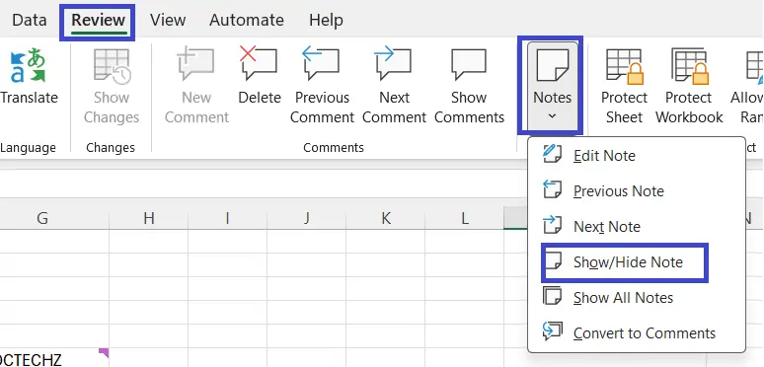Select column I header
The image size is (764, 367).
coord(228,218)
